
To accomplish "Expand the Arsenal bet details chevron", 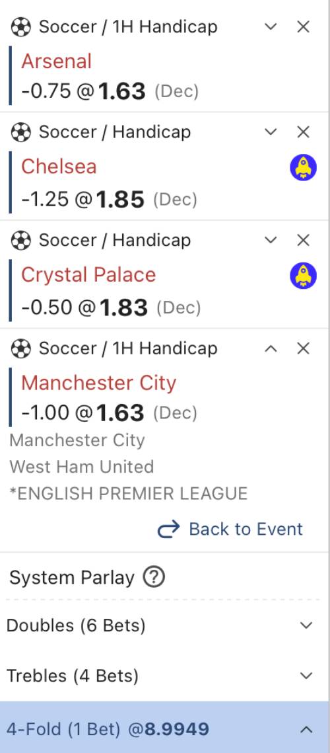I will pos(271,27).
